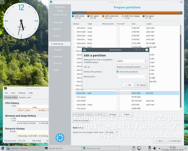Click the Install Now button
Viewport: 188px width, 151px height.
[x=174, y=141]
